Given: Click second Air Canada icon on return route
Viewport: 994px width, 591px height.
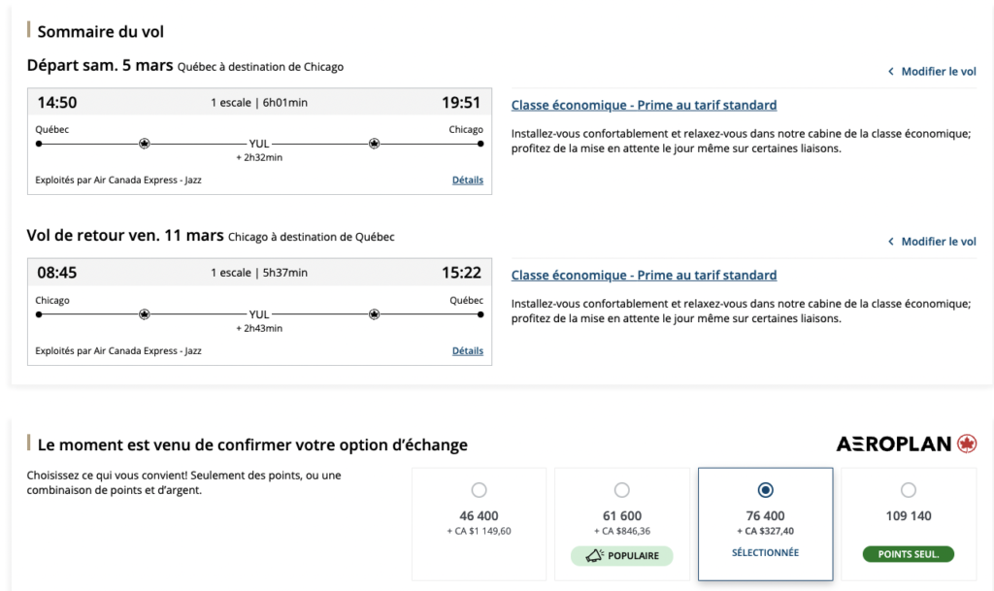Looking at the screenshot, I should point(374,314).
